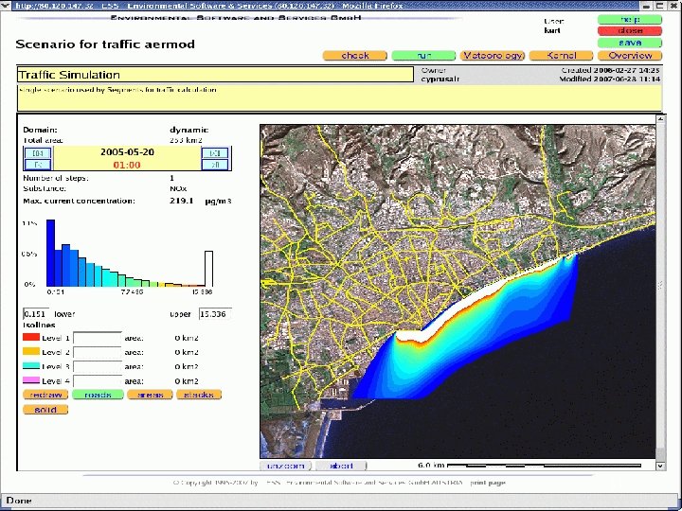Screen dimensions: 682x511
Task: Jump to first time step button
Action: (x=38, y=153)
